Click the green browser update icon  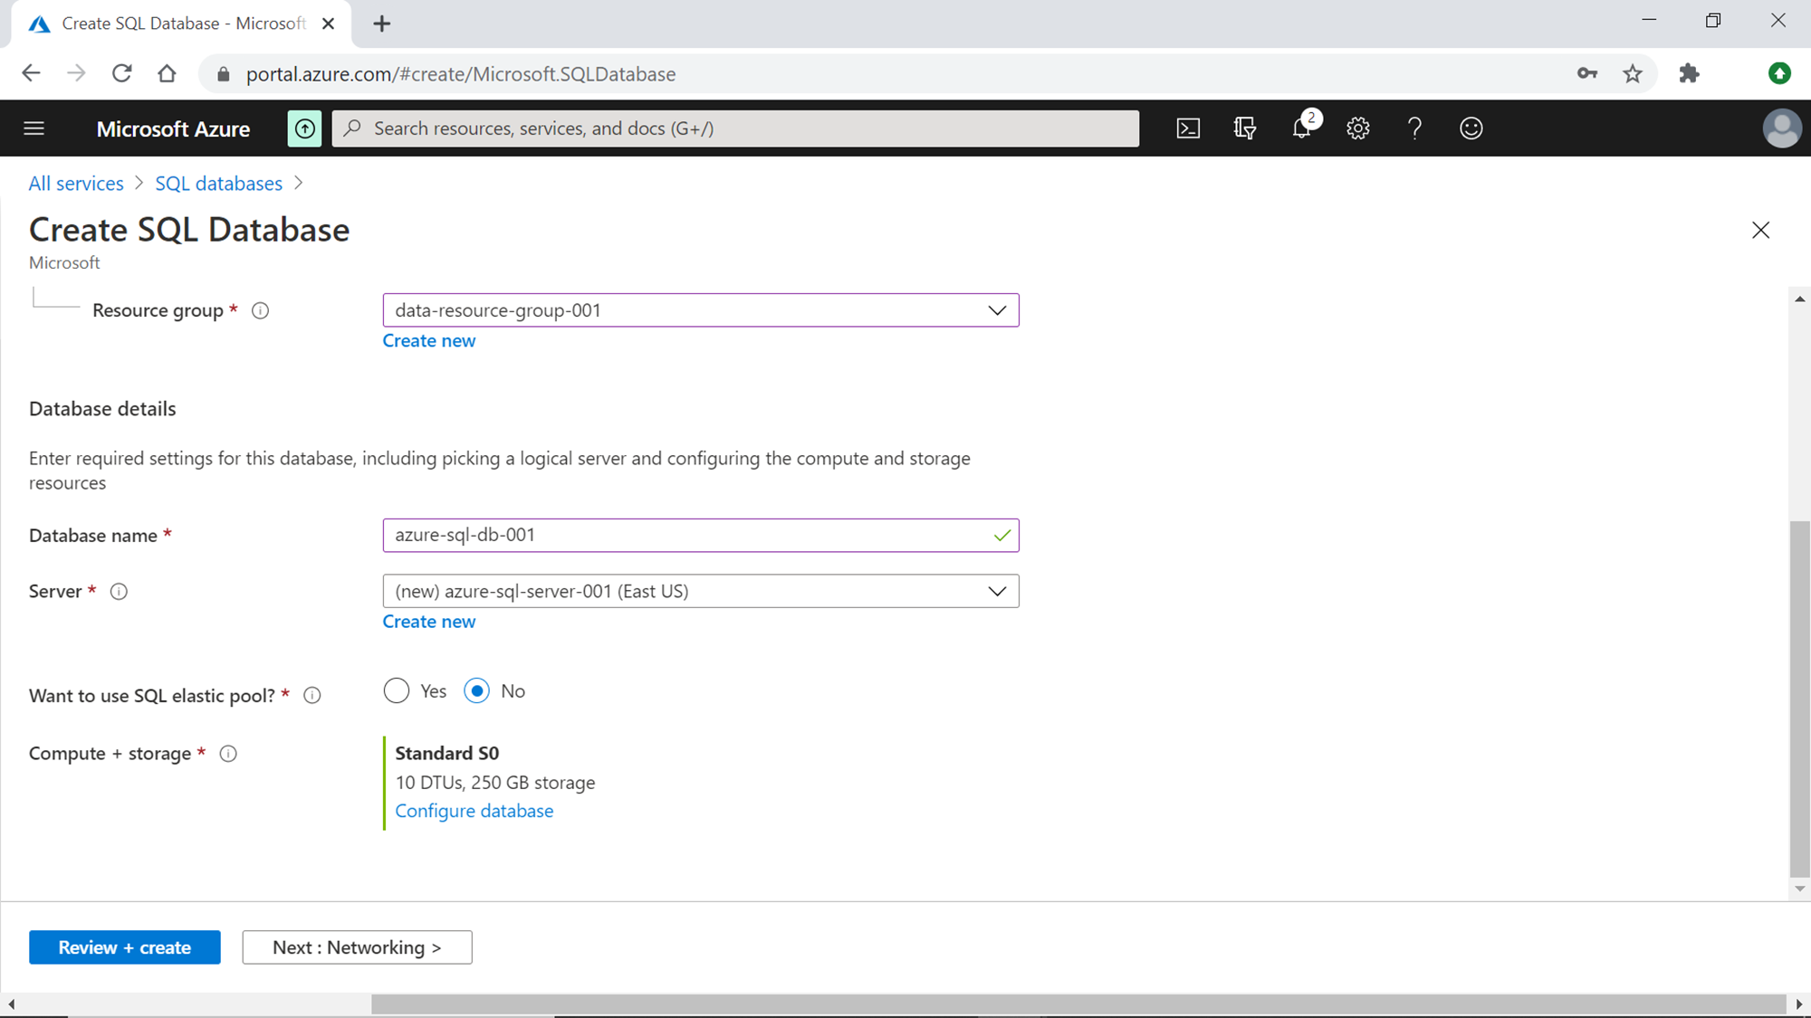click(1779, 73)
